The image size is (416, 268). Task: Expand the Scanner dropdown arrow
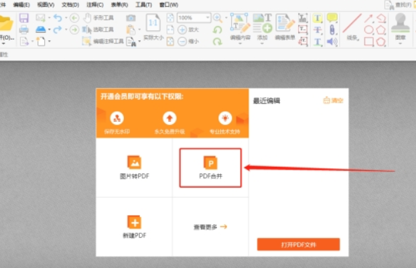pos(50,29)
